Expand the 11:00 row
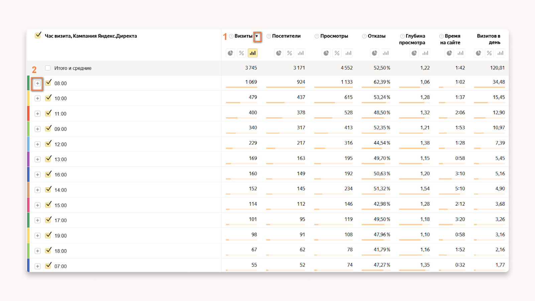Image resolution: width=535 pixels, height=301 pixels. coord(37,114)
